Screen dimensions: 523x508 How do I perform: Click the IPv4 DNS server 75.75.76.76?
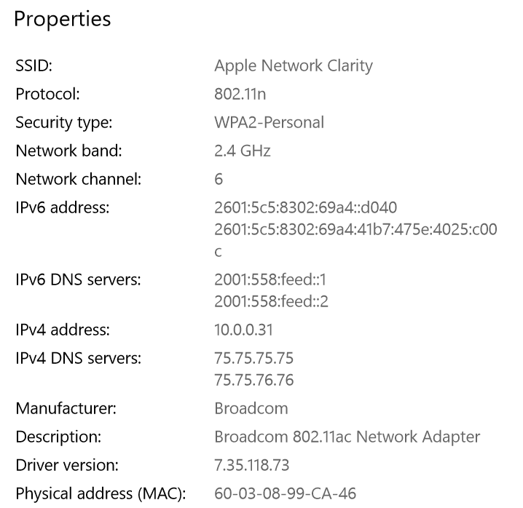pos(254,380)
